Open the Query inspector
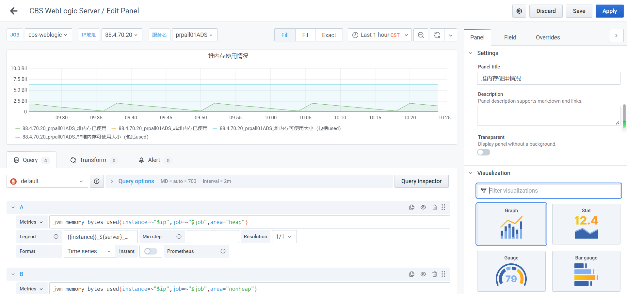 422,181
